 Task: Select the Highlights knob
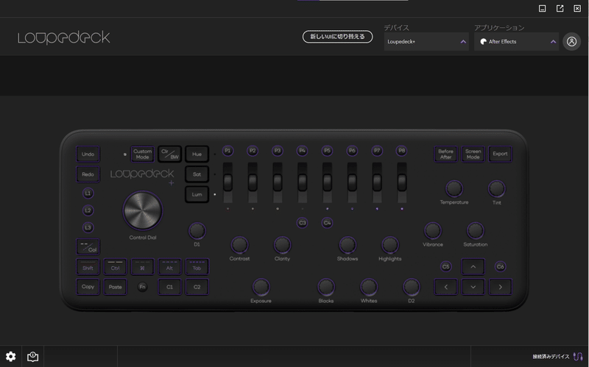click(390, 245)
